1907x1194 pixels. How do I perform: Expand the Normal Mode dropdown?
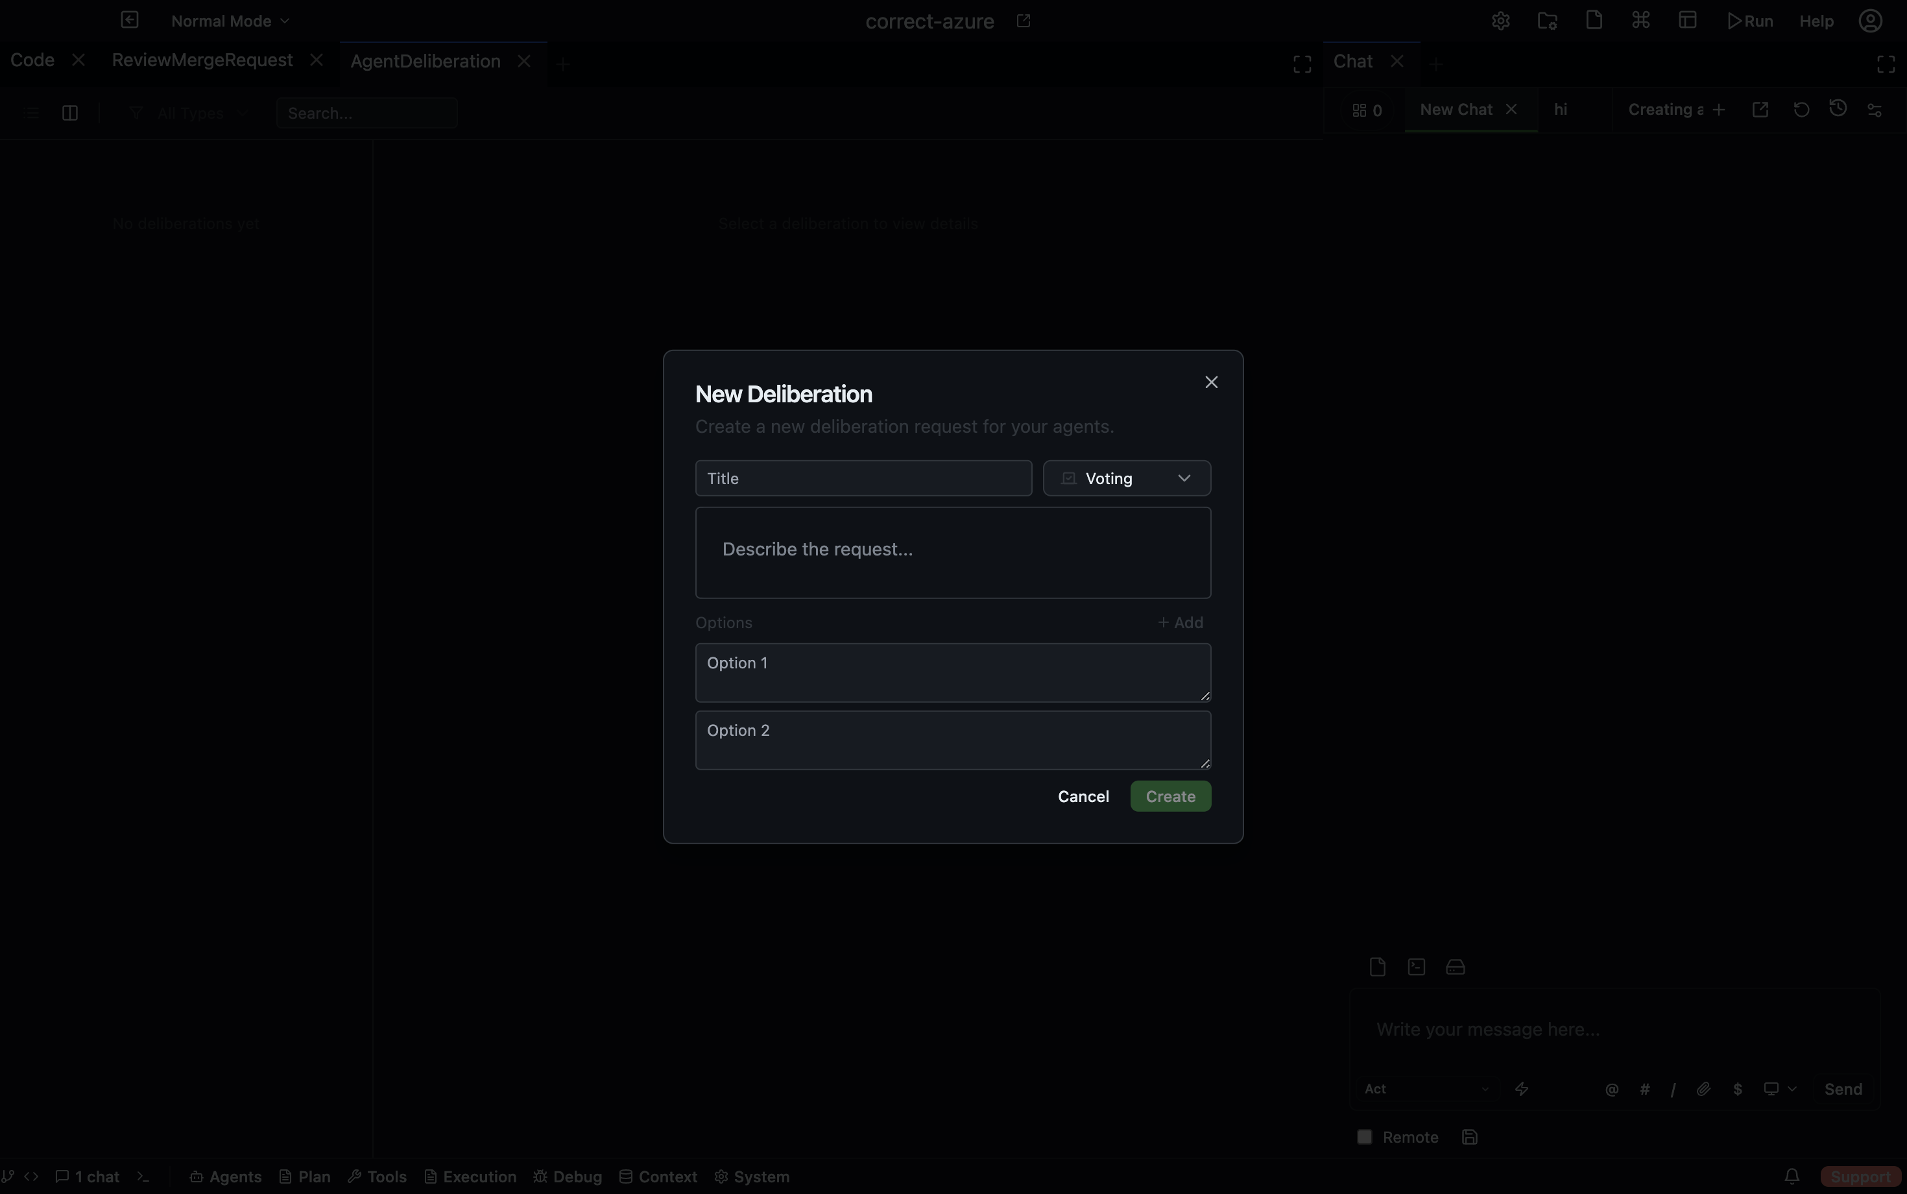pos(230,21)
